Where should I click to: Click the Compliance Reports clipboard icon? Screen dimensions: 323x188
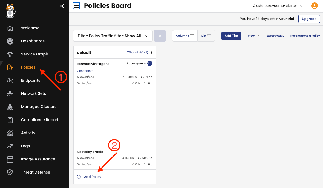pyautogui.click(x=10, y=120)
